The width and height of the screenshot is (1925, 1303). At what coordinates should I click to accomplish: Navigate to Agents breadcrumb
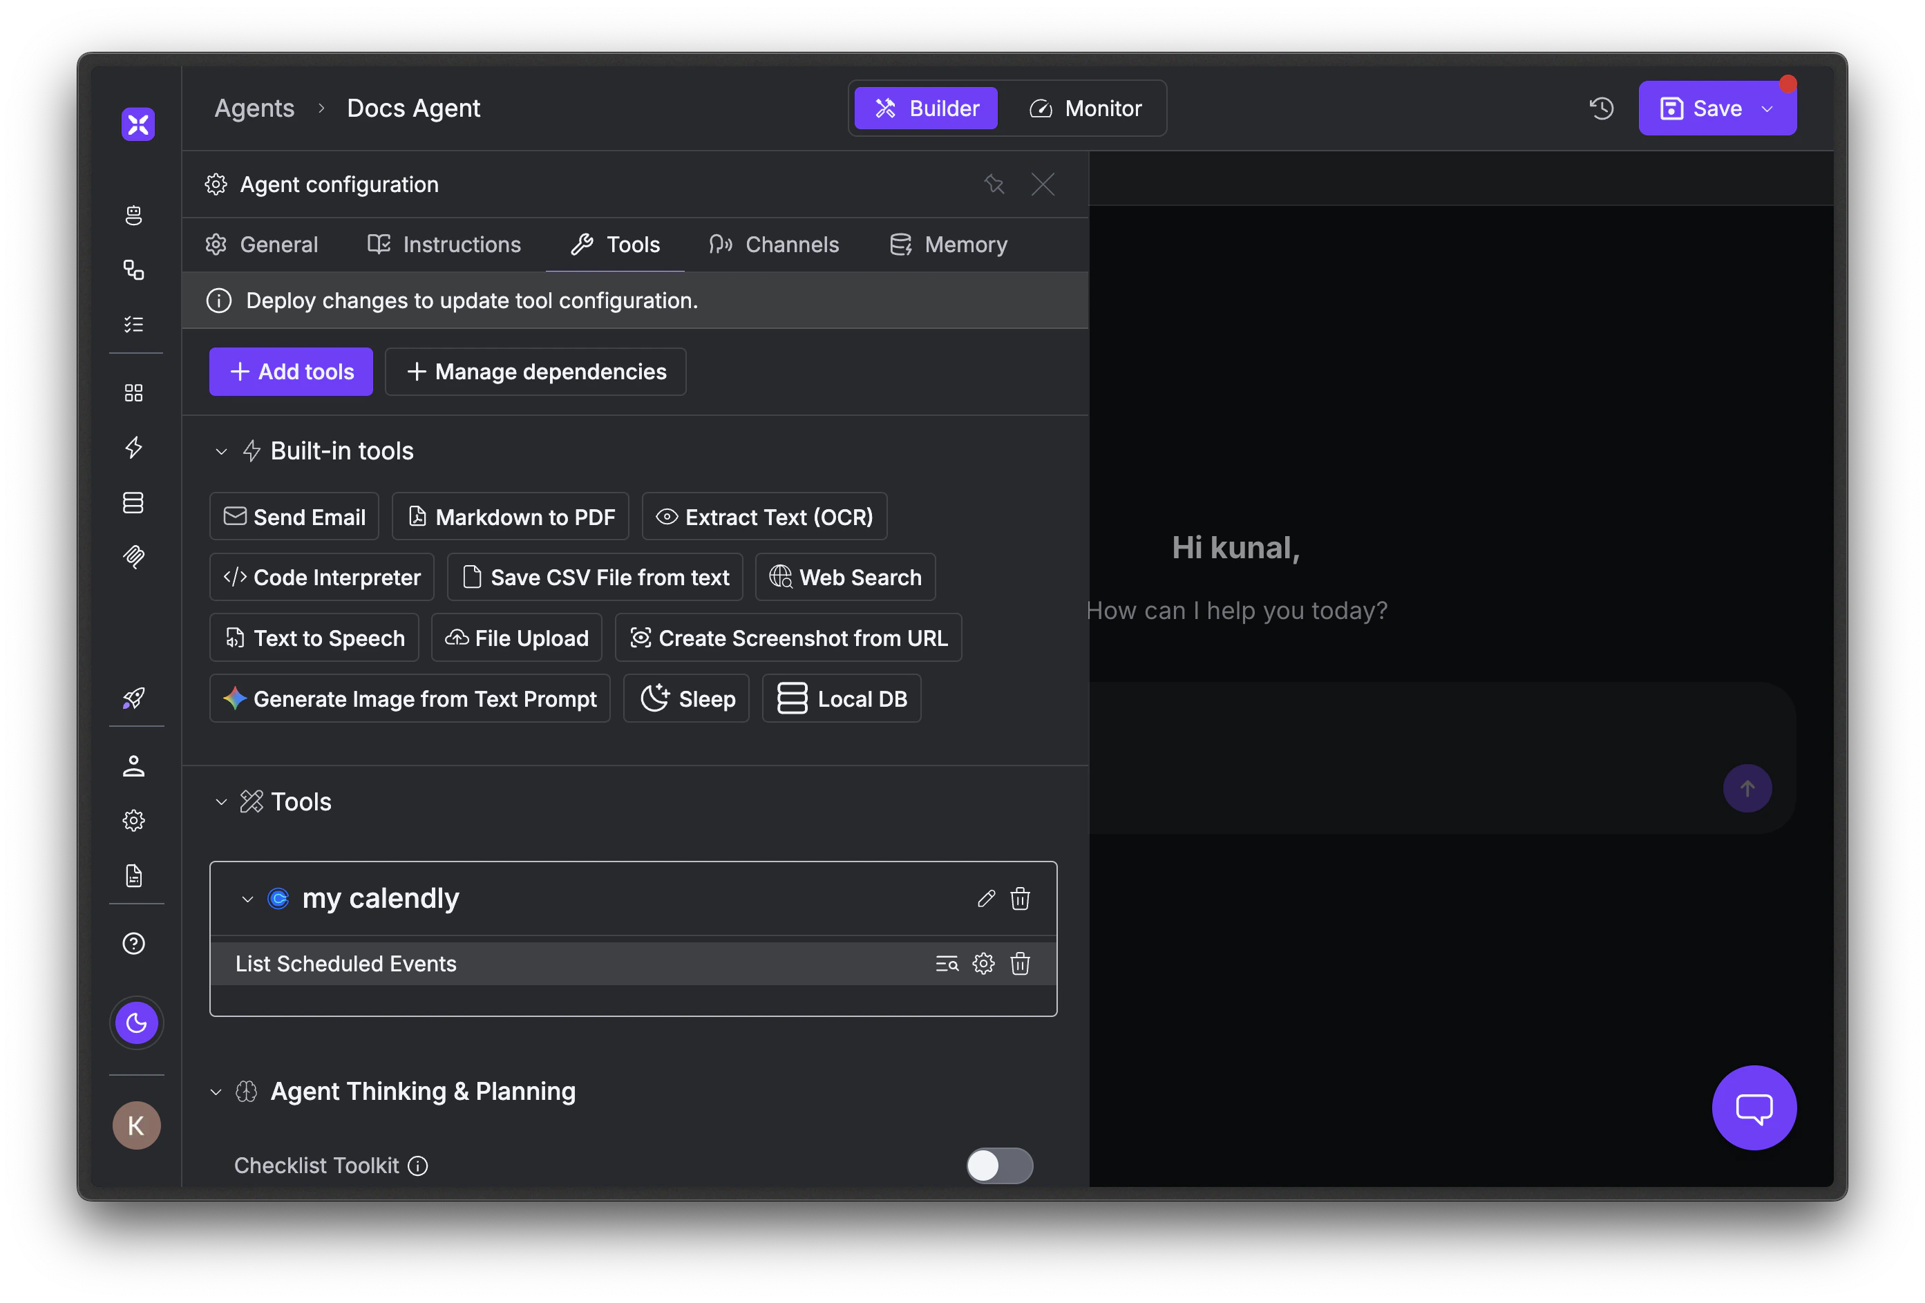[x=254, y=108]
